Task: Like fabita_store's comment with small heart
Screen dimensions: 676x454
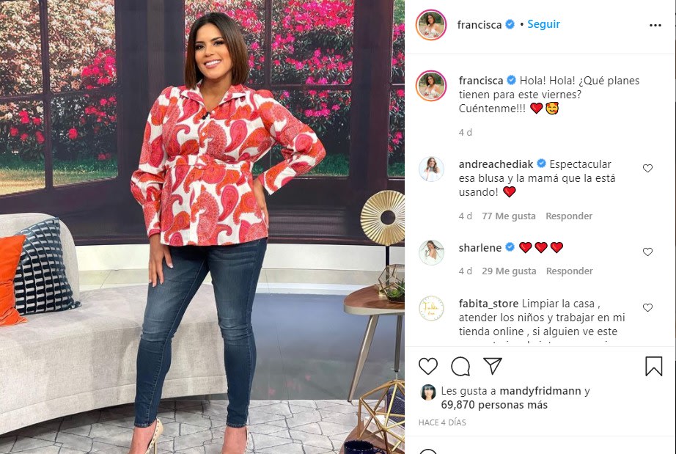Action: point(647,307)
